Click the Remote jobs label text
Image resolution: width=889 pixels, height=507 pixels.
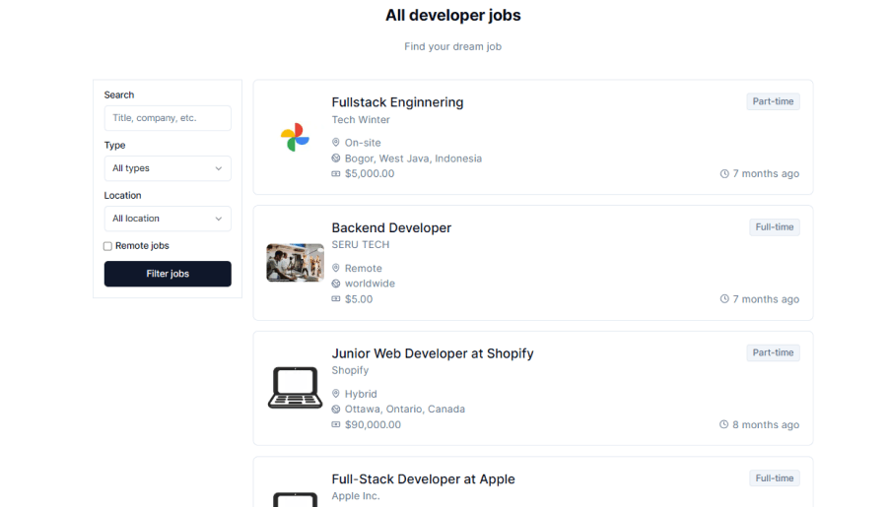click(142, 246)
